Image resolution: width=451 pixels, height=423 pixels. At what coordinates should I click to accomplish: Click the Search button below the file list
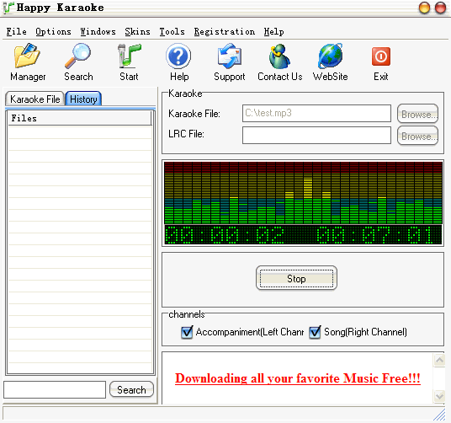(131, 389)
